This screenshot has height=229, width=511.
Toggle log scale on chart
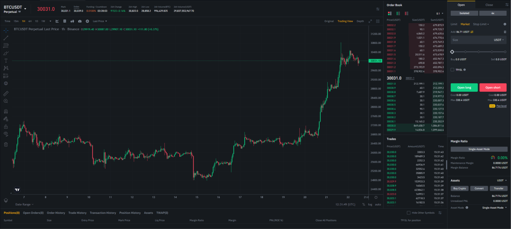point(370,205)
